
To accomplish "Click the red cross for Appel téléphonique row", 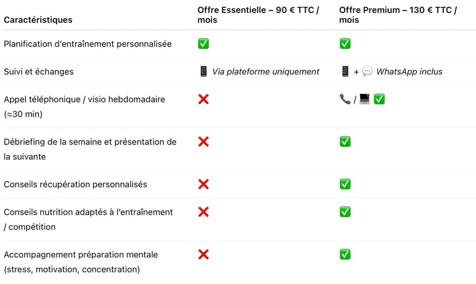I will (x=203, y=99).
